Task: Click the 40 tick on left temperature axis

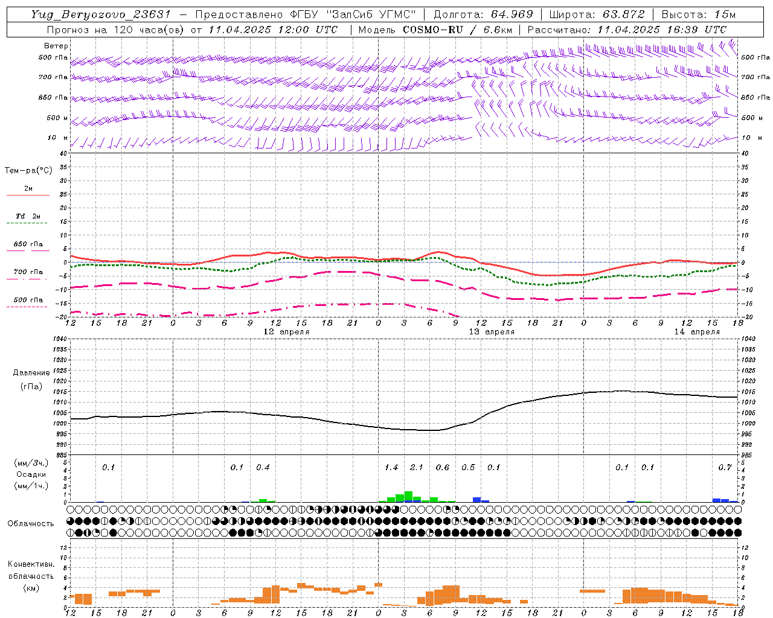Action: coord(63,153)
